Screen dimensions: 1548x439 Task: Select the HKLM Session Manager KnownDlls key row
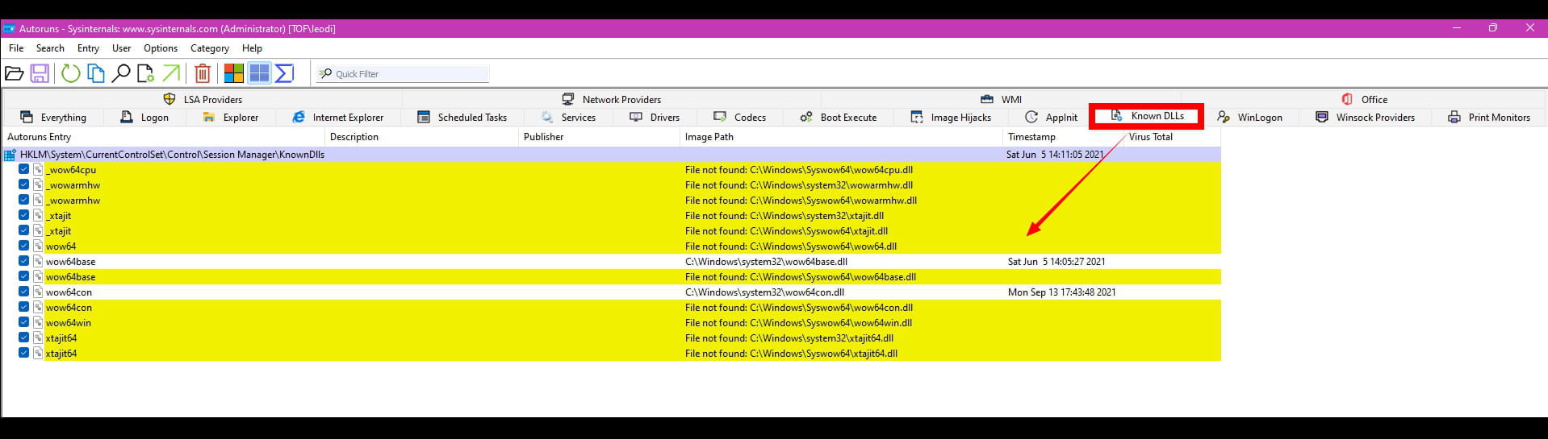pyautogui.click(x=611, y=155)
